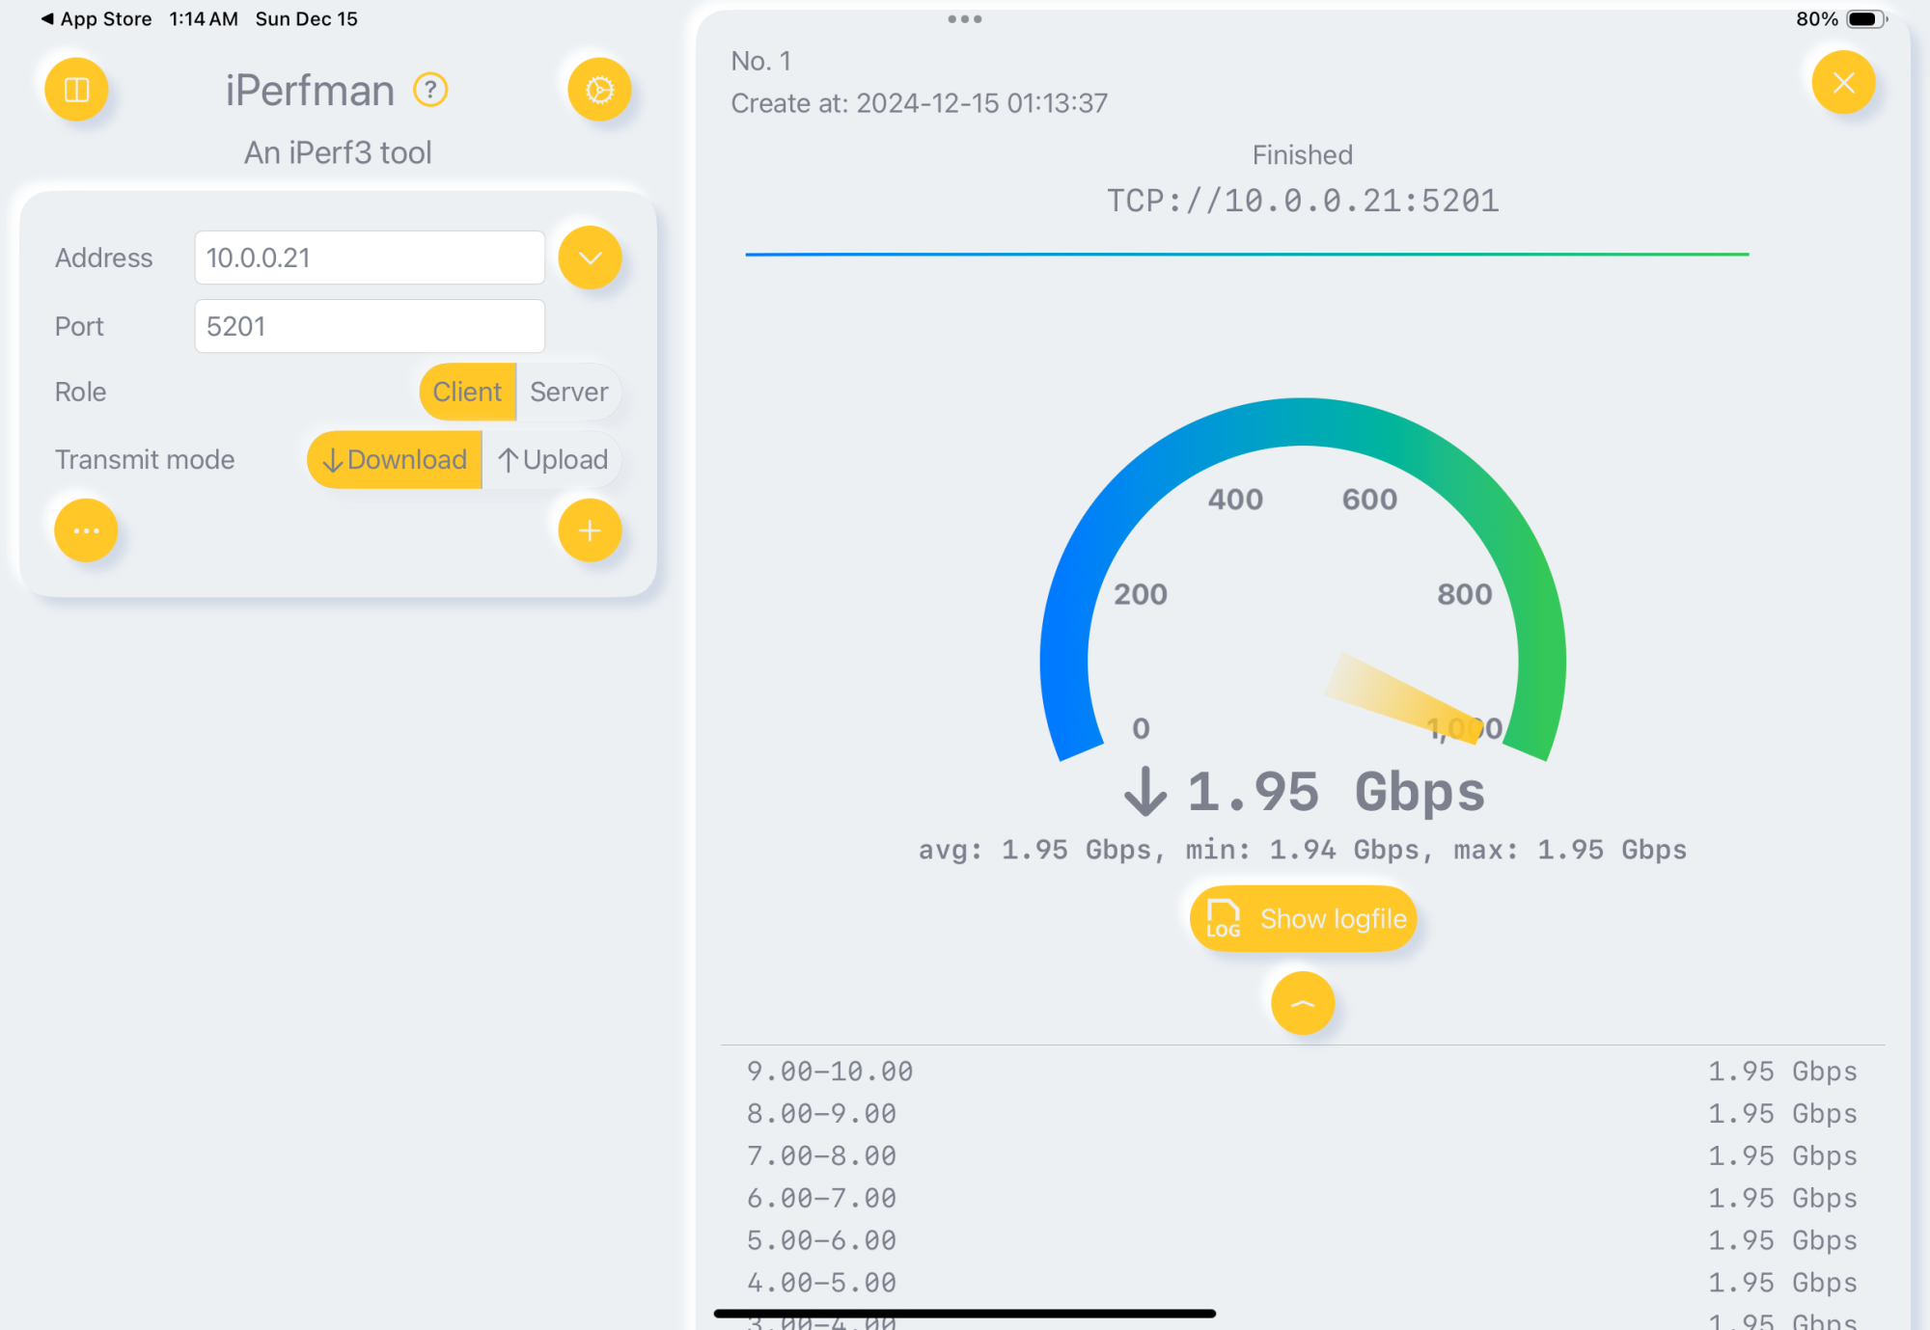Go back to App Store
Screen dimensions: 1930x1330
point(96,19)
